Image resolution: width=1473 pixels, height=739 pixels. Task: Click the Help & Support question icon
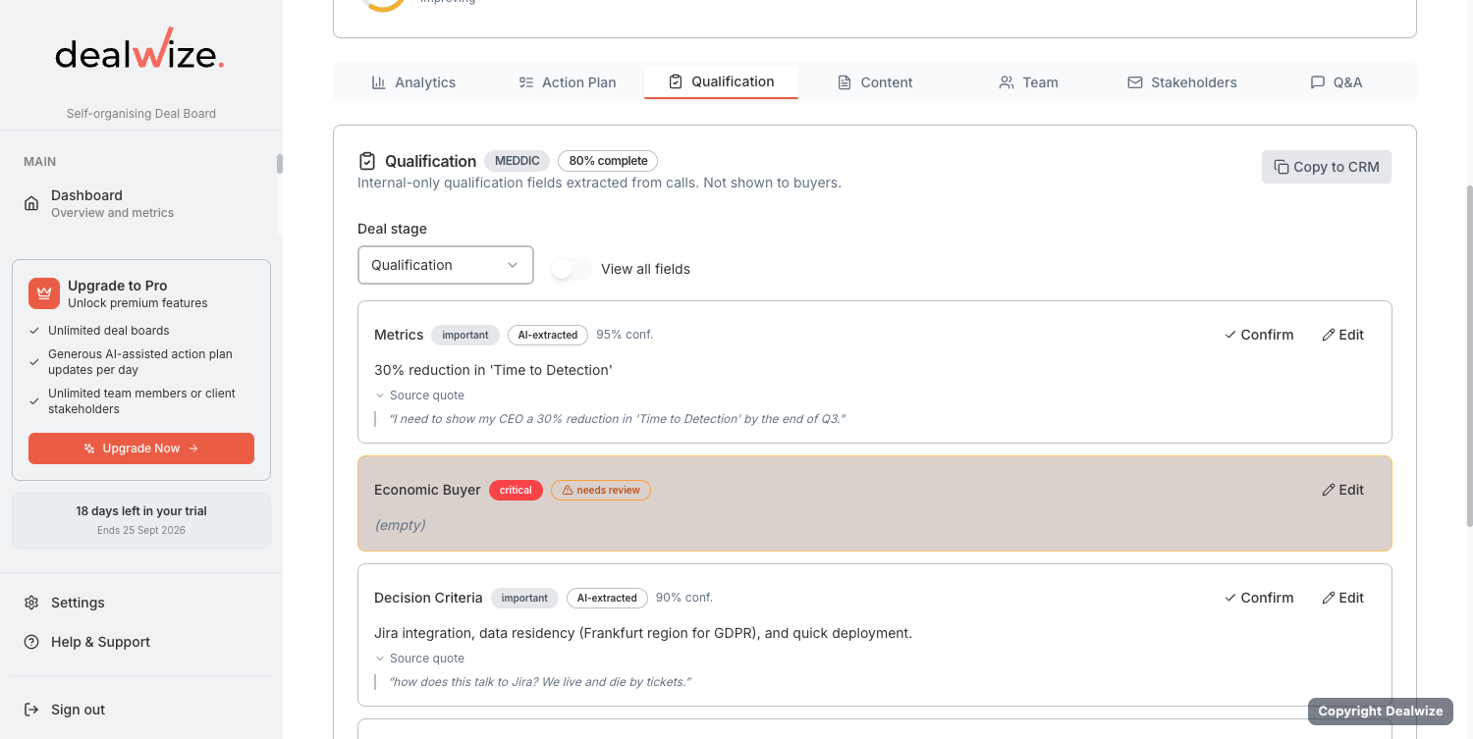click(x=31, y=642)
